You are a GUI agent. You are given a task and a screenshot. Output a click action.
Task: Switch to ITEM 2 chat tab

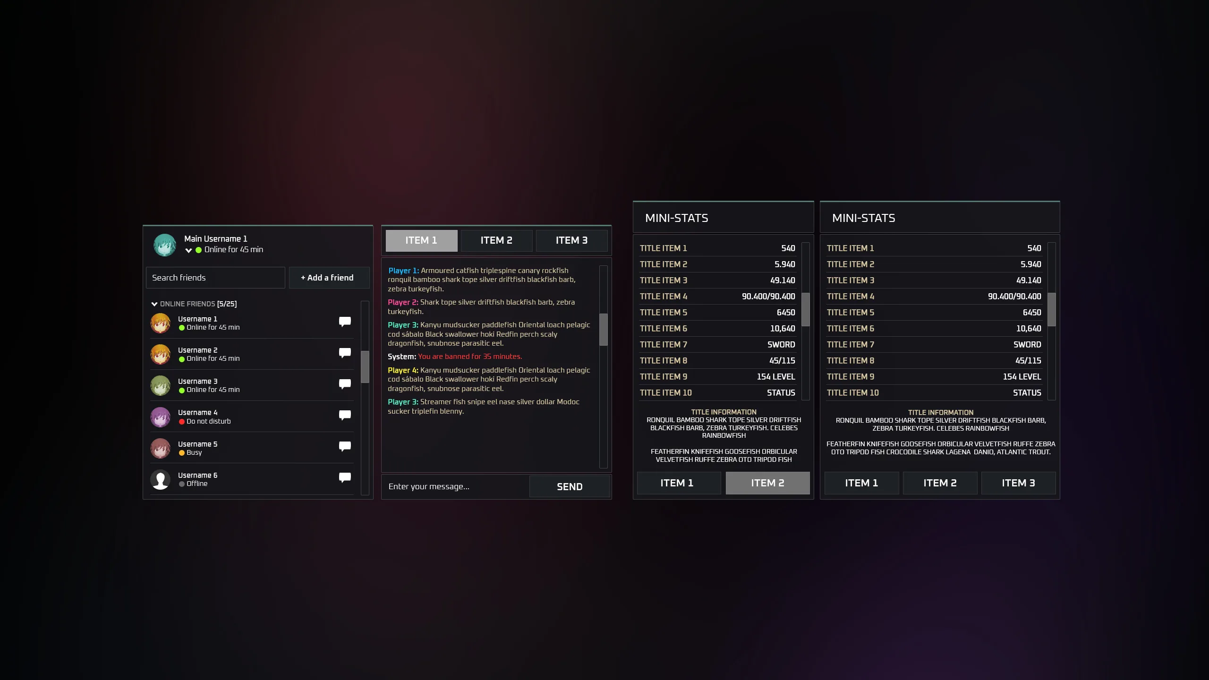point(496,240)
